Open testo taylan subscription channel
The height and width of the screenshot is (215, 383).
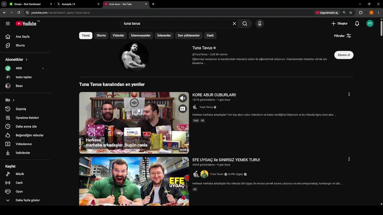pos(25,77)
